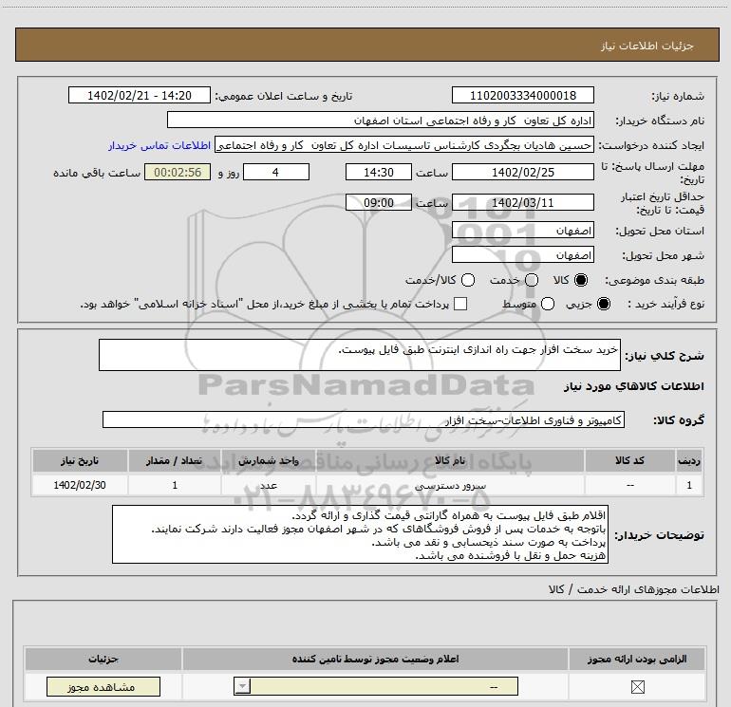Click the request creator name field

[x=404, y=145]
